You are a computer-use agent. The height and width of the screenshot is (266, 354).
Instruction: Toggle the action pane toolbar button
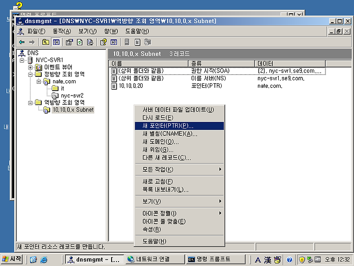pos(114,42)
